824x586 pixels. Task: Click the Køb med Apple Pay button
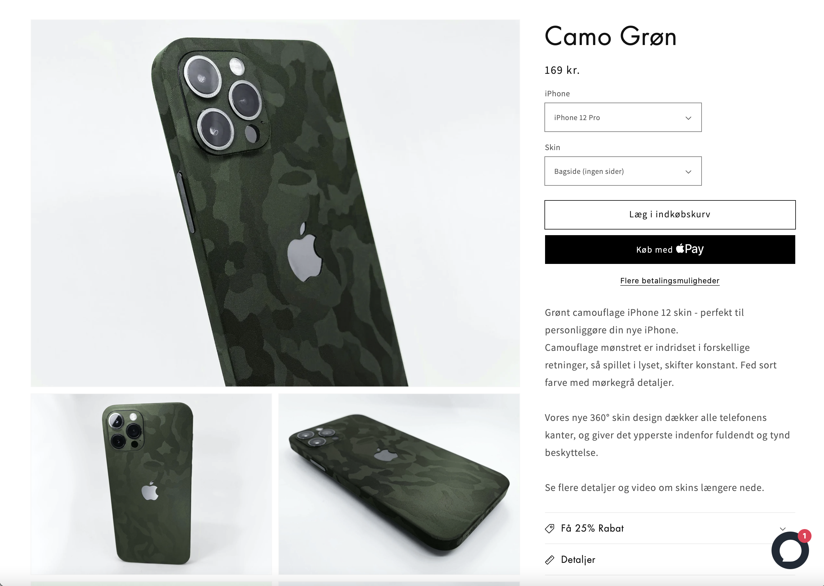[x=670, y=250]
